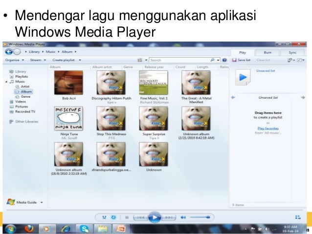
Task: Open Internet Explorer from the taskbar
Action: 66,229
